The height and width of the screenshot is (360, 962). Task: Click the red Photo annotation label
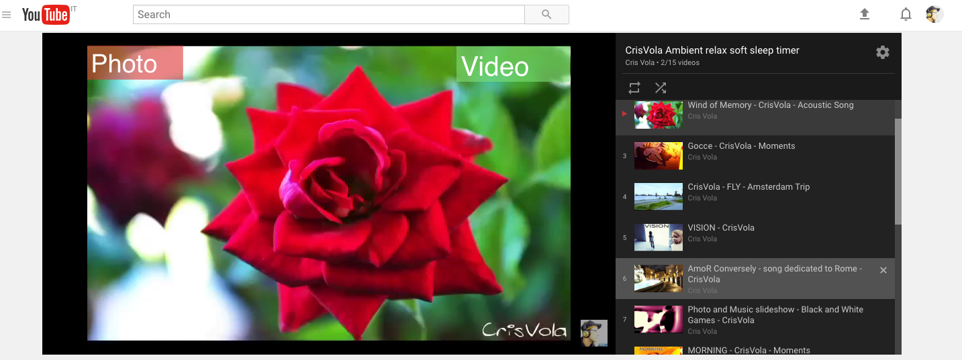coord(134,63)
